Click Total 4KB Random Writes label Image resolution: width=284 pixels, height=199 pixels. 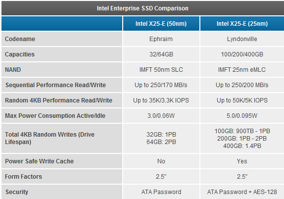point(49,138)
